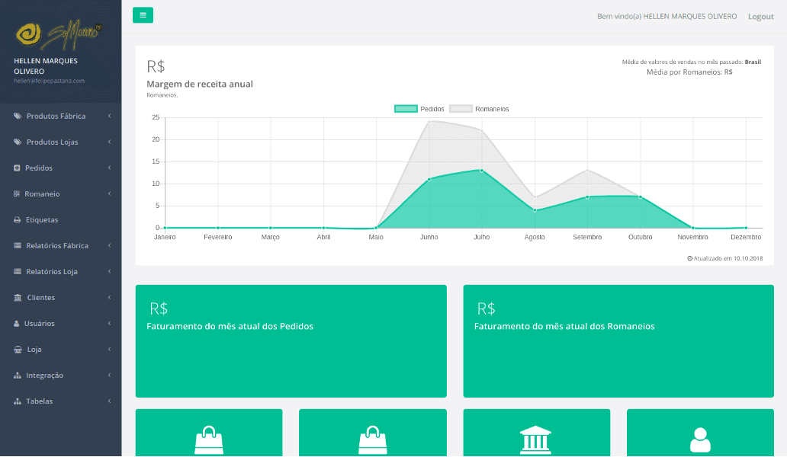Click the Julho data point on Pedidos line
Viewport: 787px width, 457px height.
click(x=481, y=170)
